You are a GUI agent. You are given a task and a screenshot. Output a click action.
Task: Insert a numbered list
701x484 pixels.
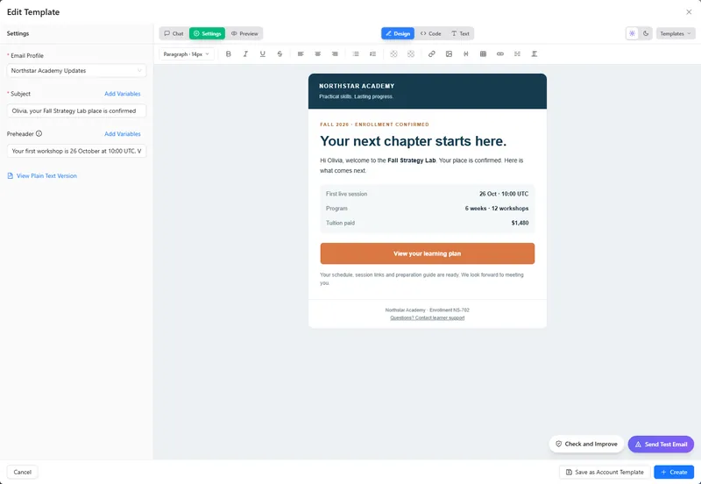pos(373,54)
